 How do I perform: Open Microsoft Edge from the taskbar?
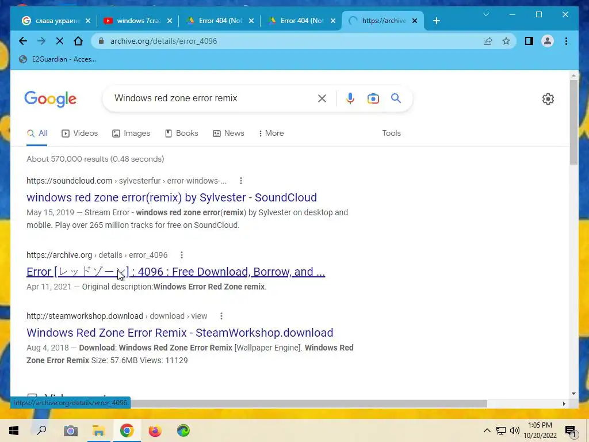183,430
